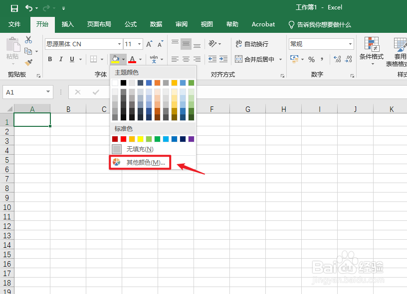Screen dimensions: 407x294
Task: Click 合并后居中 merge button
Action: point(254,59)
